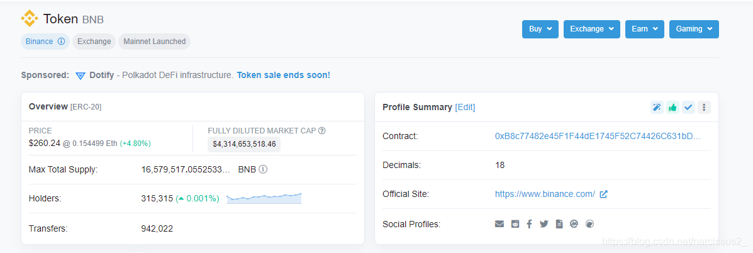Open the Earn dropdown
The image size is (753, 253).
pos(644,29)
